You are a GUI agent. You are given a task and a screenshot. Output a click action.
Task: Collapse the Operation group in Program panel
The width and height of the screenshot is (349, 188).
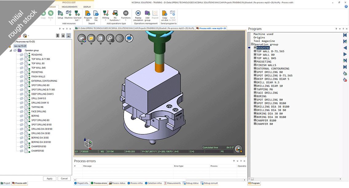[252, 44]
